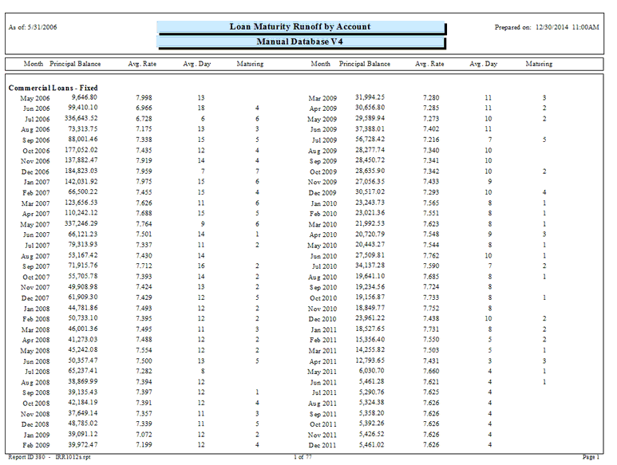Select the 'Mar 2009' month row label
Screen dimensions: 617x465
point(323,98)
